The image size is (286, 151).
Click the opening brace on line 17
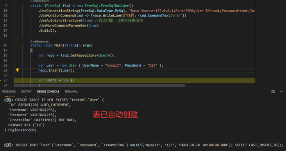[x=31, y=50]
